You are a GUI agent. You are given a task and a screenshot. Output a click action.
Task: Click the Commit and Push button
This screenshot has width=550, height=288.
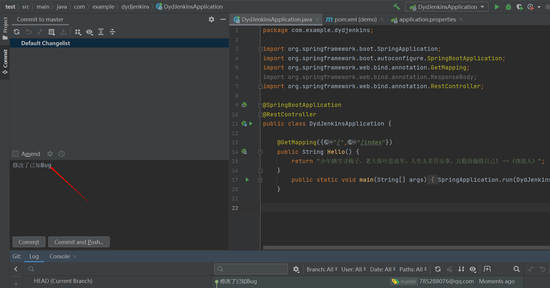(79, 242)
